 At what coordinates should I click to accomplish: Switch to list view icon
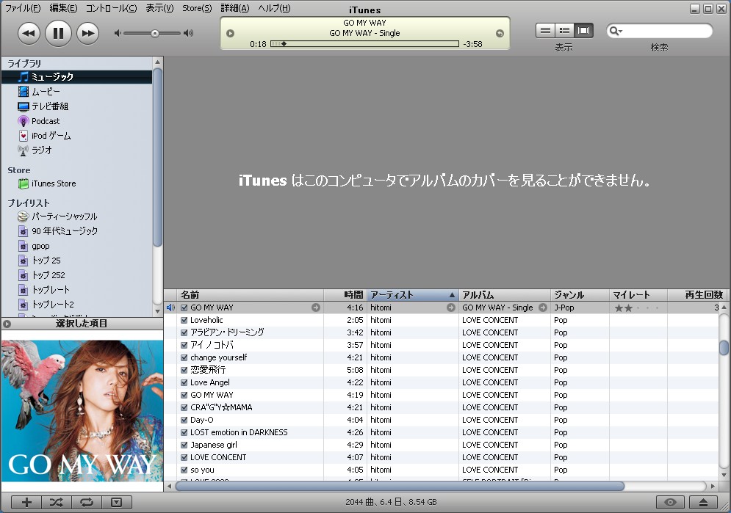pyautogui.click(x=545, y=31)
